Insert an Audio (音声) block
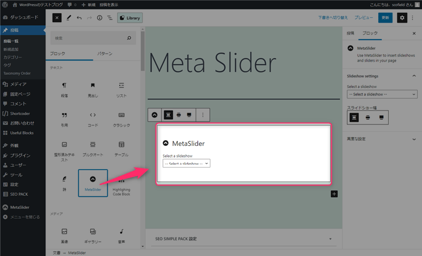 [121, 236]
